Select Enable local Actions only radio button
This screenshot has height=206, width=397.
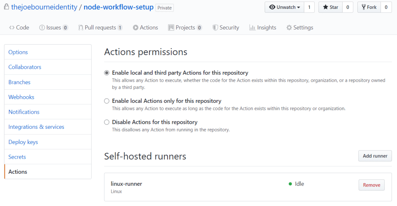click(107, 101)
